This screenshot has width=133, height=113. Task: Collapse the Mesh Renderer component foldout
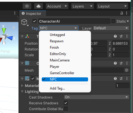(22, 79)
